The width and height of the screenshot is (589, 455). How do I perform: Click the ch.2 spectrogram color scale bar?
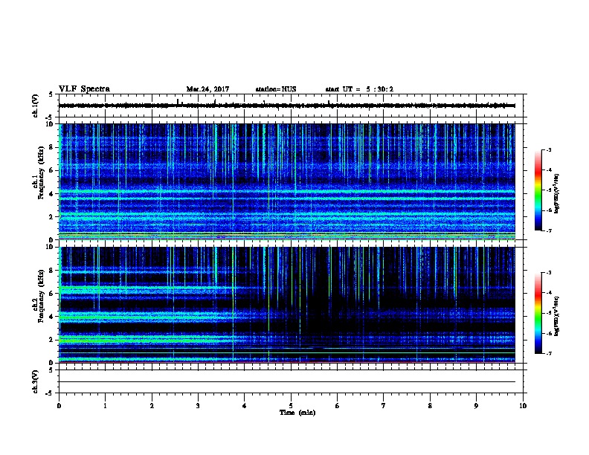538,313
